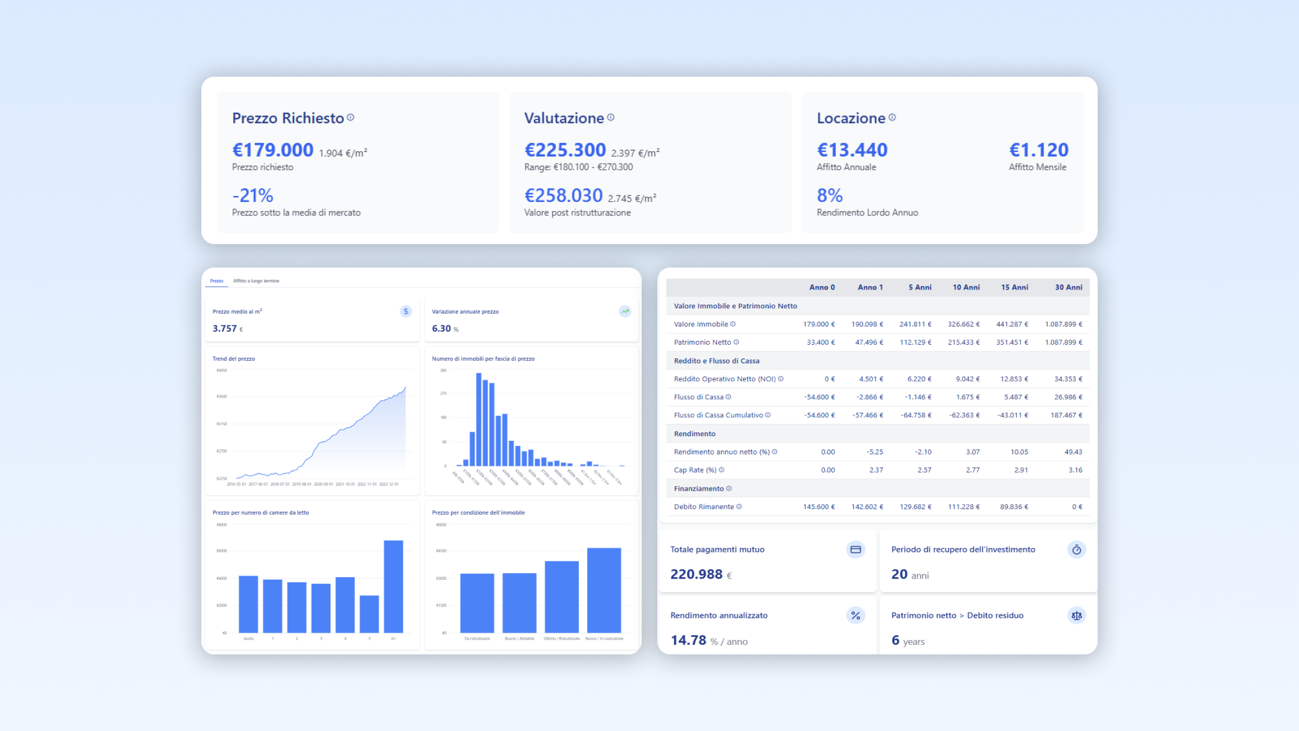Screen dimensions: 1299x731
Task: Select the Prezzo tab
Action: 216,281
